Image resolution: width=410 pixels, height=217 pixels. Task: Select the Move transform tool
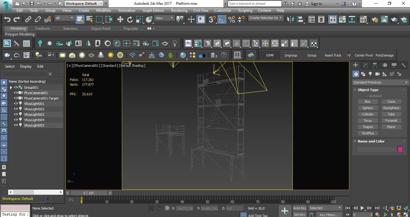pyautogui.click(x=120, y=20)
